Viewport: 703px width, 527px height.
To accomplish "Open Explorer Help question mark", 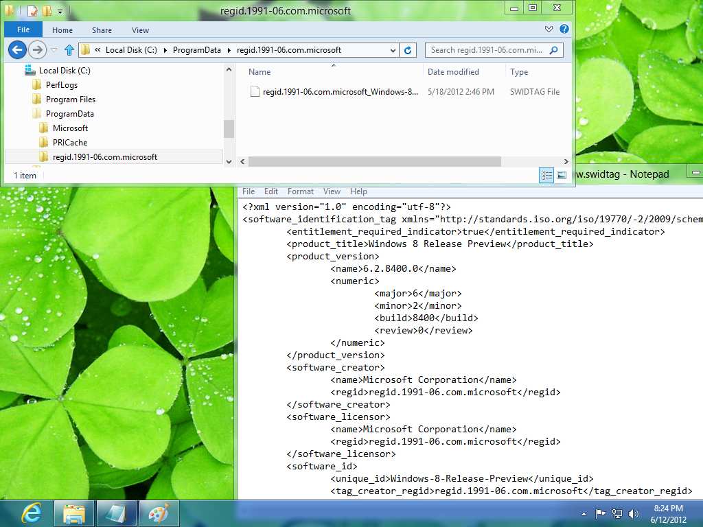I will pos(564,29).
